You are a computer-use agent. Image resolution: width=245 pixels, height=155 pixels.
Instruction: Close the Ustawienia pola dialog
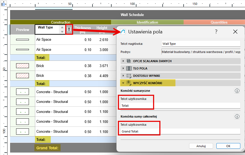point(235,32)
